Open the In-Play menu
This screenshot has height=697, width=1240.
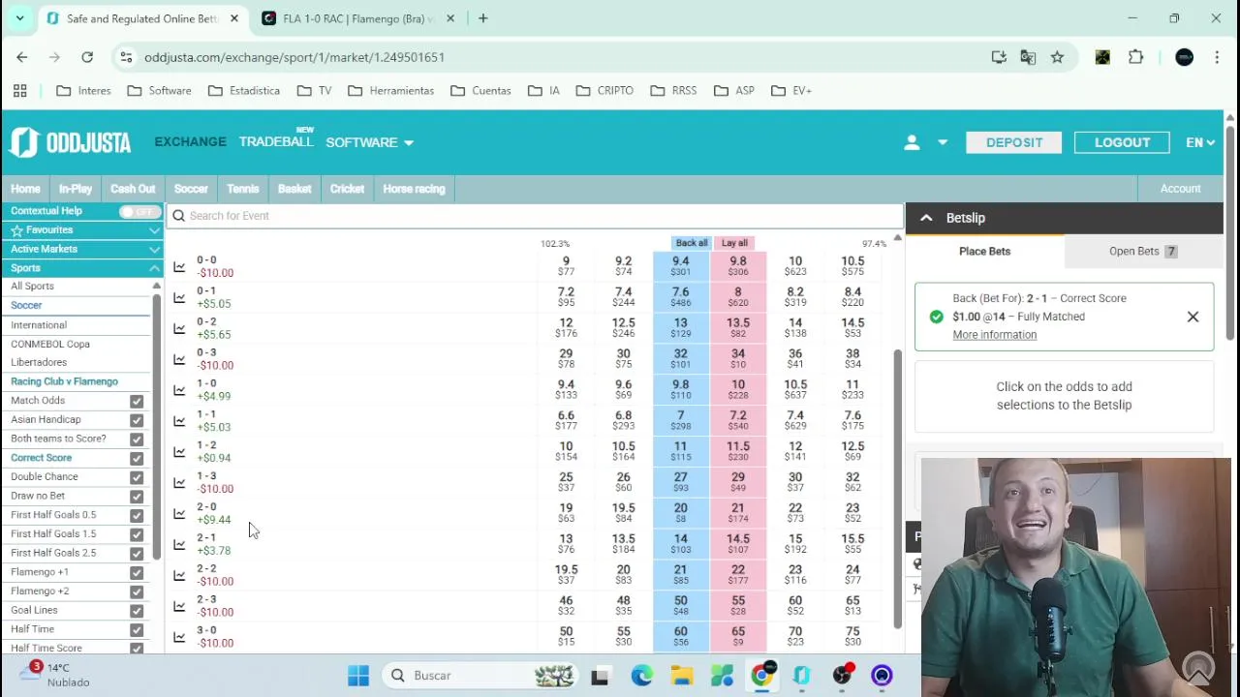coord(75,189)
